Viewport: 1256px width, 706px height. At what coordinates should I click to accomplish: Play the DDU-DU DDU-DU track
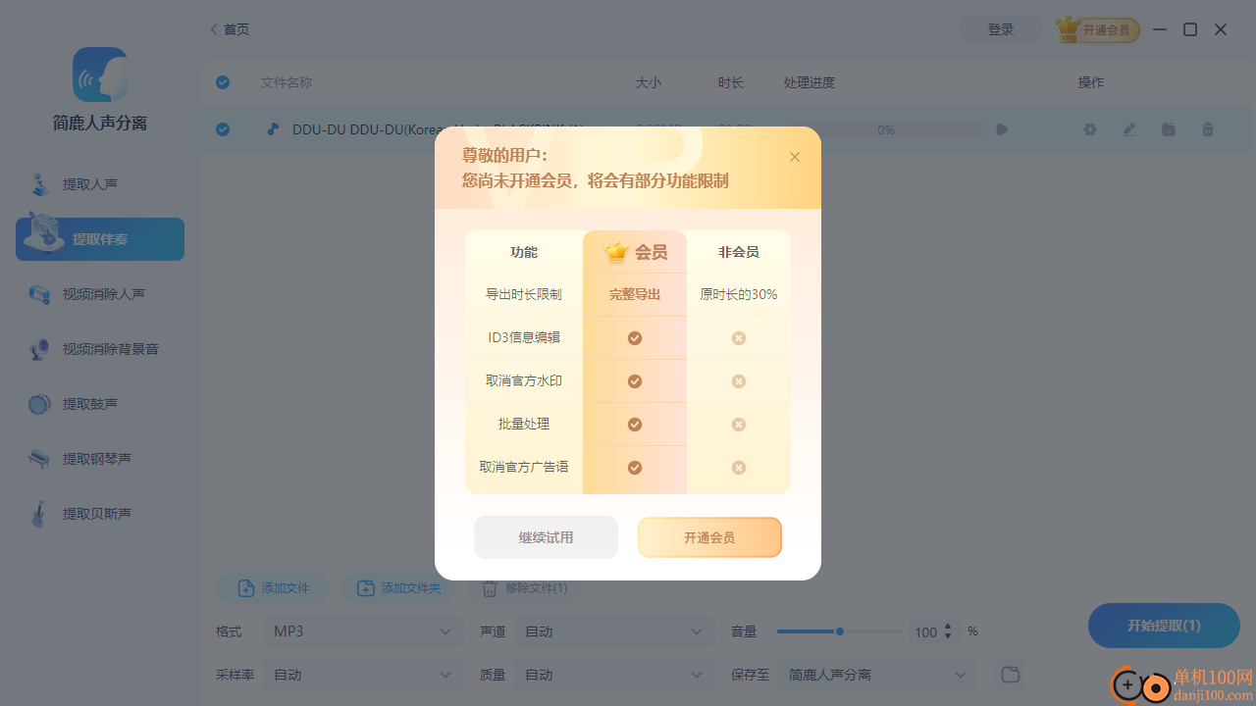[1002, 129]
